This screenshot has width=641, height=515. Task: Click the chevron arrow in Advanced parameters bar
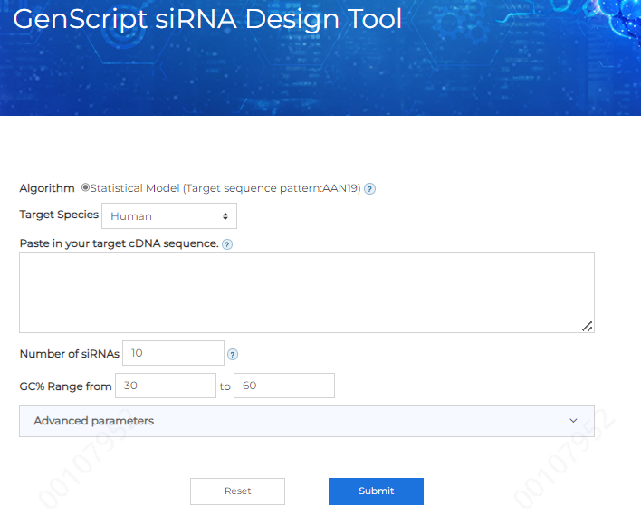tap(573, 421)
